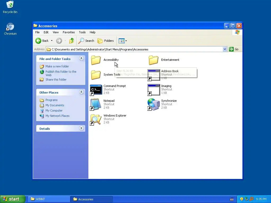Select the Imaging shortcut icon
The height and width of the screenshot is (203, 271).
153,90
